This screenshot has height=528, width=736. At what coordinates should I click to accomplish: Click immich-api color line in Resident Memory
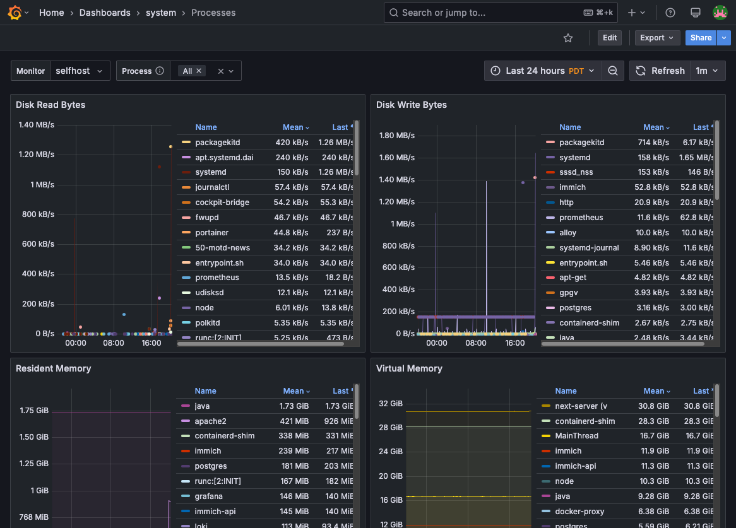(x=186, y=512)
